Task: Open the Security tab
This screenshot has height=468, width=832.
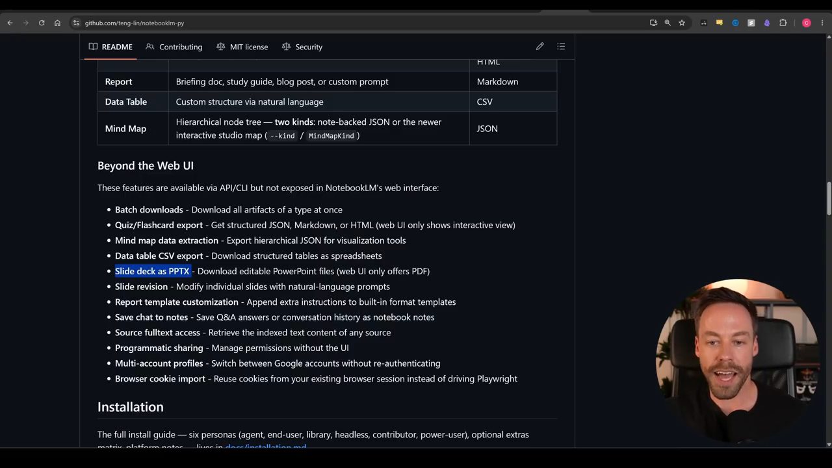Action: tap(302, 47)
